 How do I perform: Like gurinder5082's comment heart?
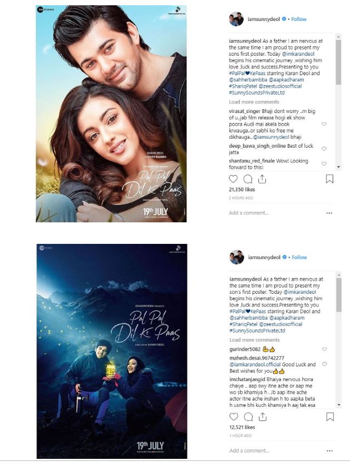coord(324,349)
